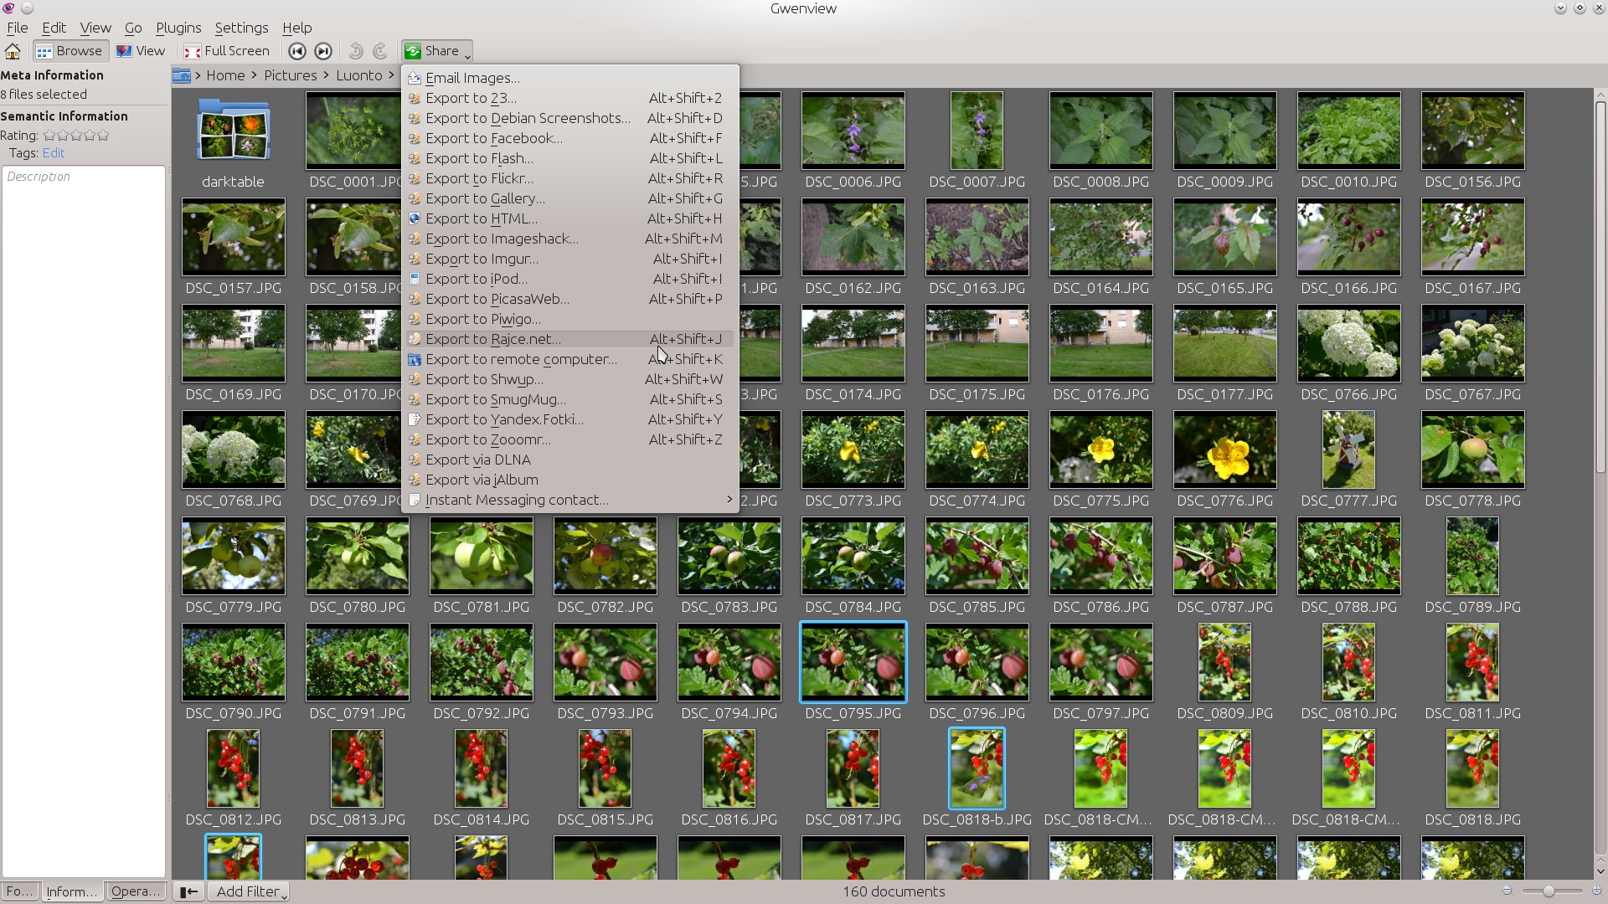Expand breadcrumb arrow before Home
The image size is (1608, 904).
[x=198, y=75]
